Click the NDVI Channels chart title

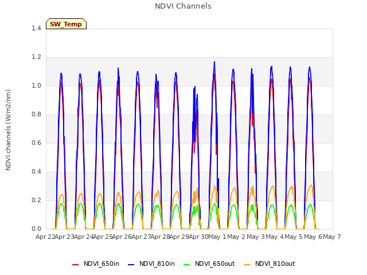[x=183, y=6]
